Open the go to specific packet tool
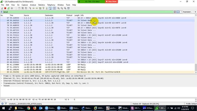197x111 pixels. click(40, 8)
